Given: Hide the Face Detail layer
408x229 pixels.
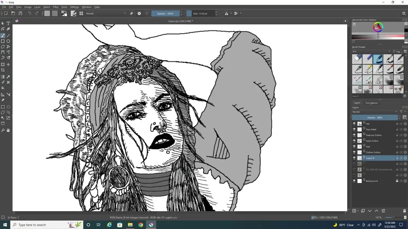Looking at the screenshot, I should click(x=354, y=129).
